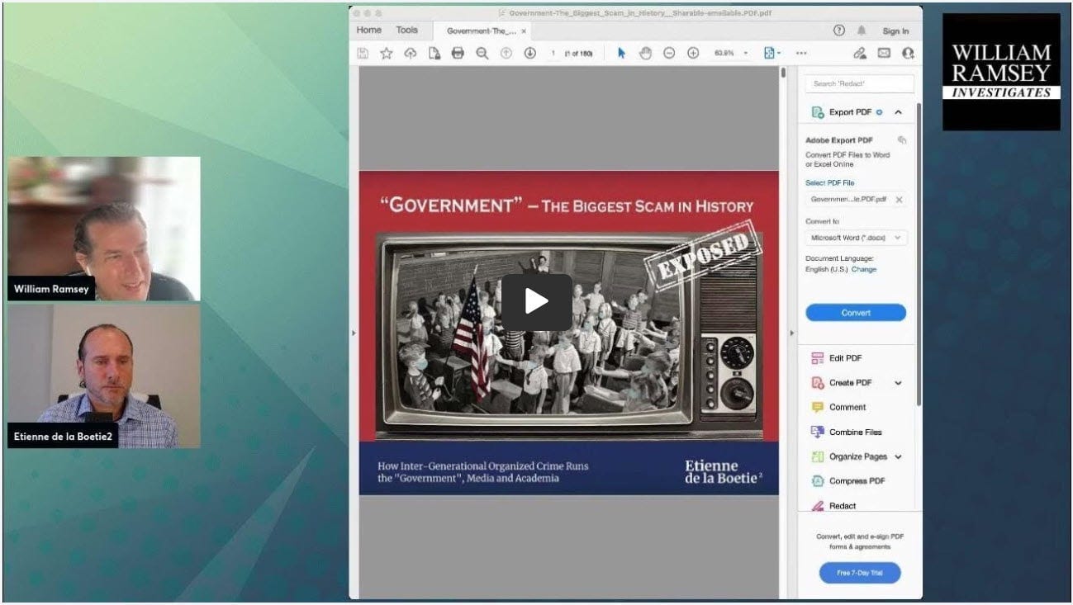Viewport: 1073px width, 605px height.
Task: Expand the Create PDF options
Action: point(898,383)
